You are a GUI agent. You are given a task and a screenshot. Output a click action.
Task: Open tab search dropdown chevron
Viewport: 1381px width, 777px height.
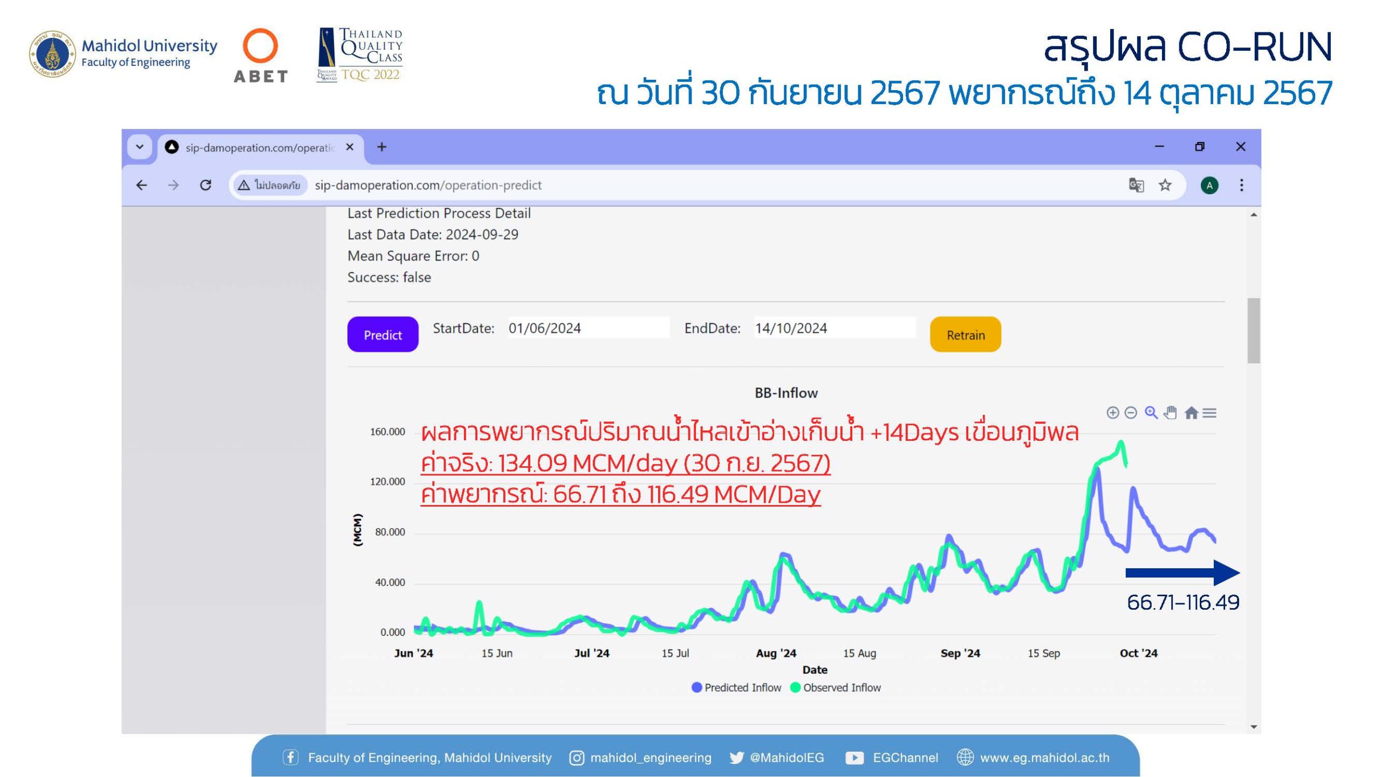[x=140, y=147]
